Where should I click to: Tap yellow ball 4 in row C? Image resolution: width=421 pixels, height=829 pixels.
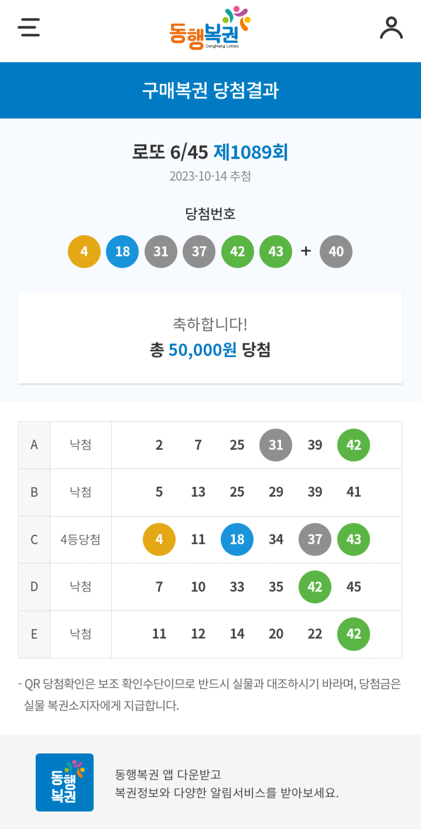[159, 539]
